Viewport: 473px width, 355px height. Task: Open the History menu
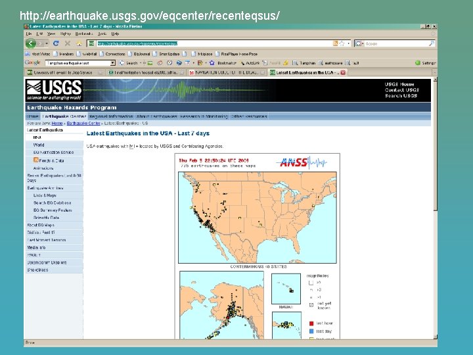(65, 34)
